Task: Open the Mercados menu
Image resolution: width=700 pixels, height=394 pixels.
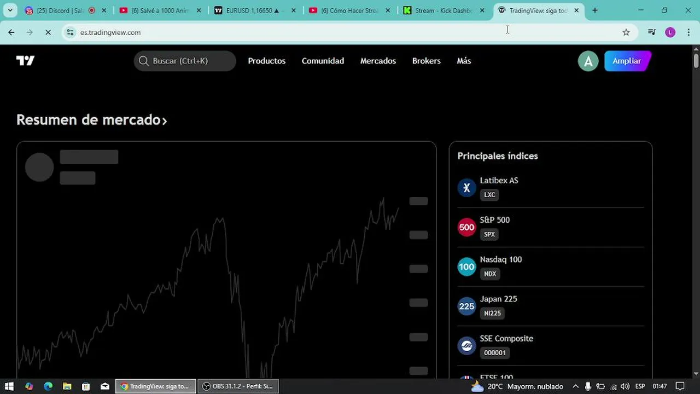Action: [378, 61]
